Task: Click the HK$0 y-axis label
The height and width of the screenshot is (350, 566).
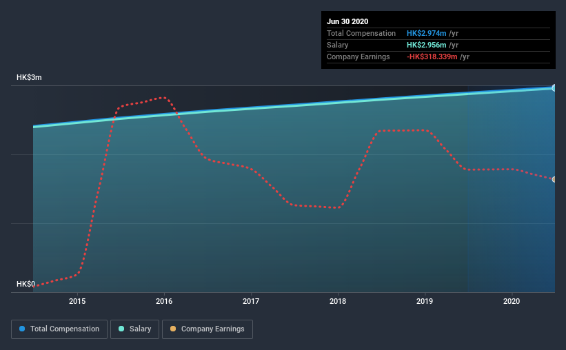Action: (x=26, y=284)
